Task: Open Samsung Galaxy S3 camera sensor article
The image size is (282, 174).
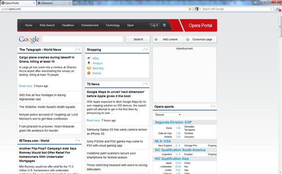Action: point(117,132)
